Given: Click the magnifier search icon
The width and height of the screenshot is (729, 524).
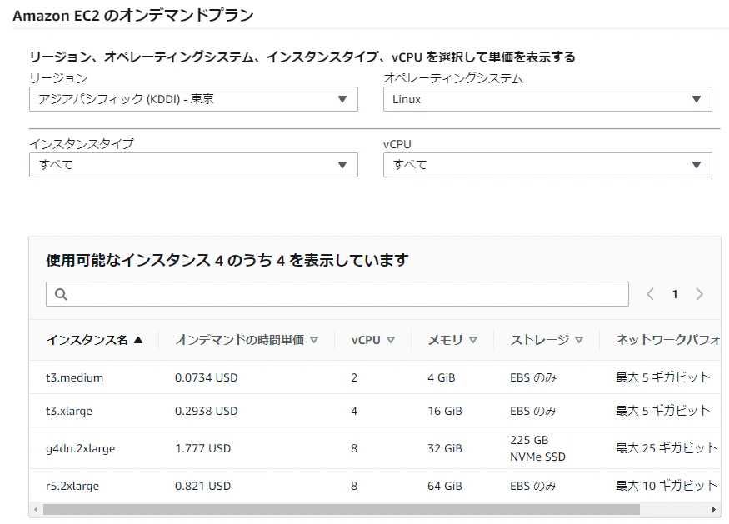Looking at the screenshot, I should [x=61, y=294].
